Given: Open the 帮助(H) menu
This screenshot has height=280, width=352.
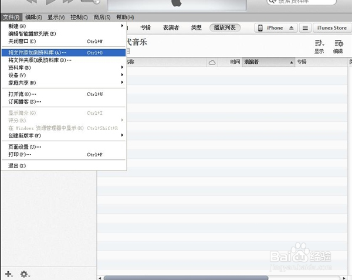Looking at the screenshot, I should 125,17.
